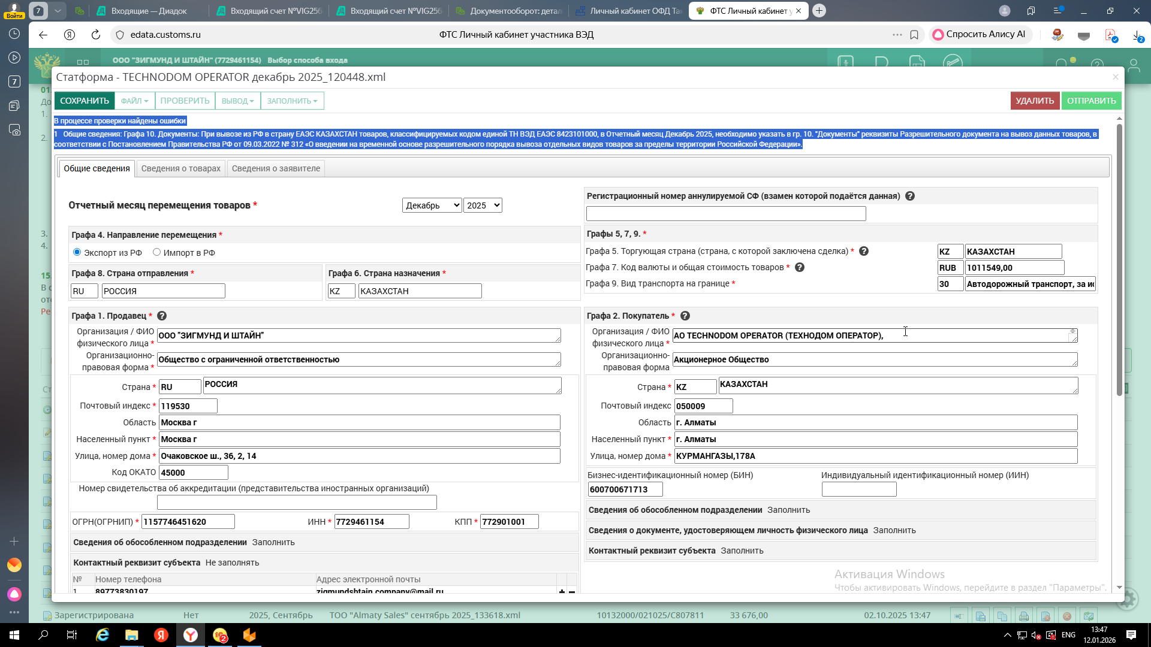Click the ПРОВЕРИТЬ button
The width and height of the screenshot is (1151, 647).
(185, 101)
